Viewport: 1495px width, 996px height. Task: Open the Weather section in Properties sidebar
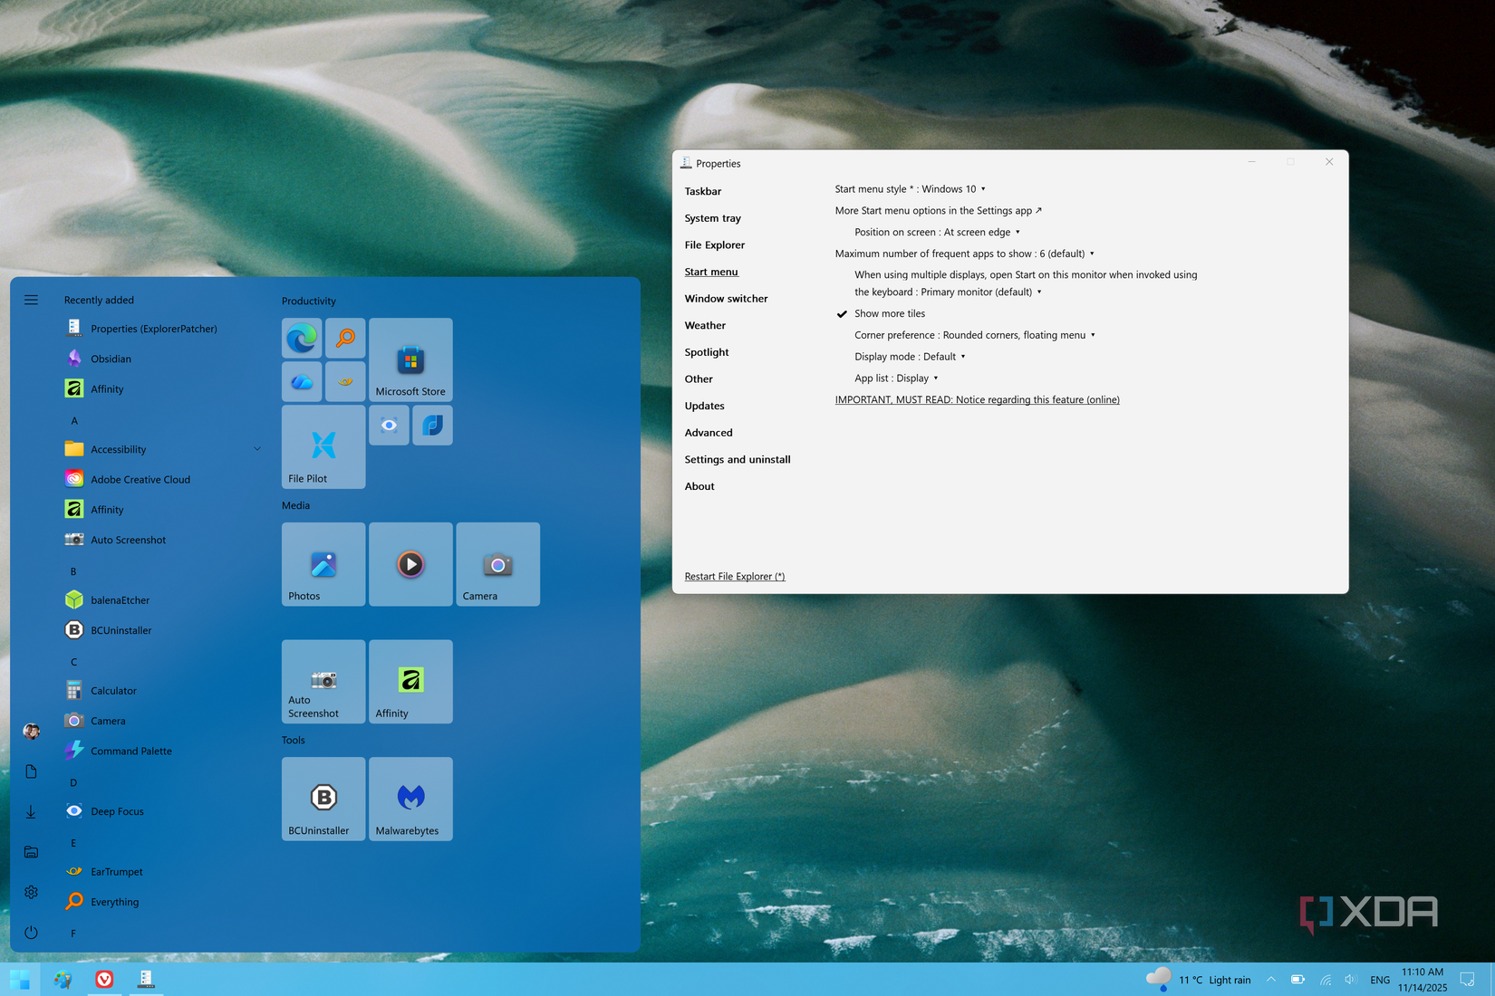705,325
